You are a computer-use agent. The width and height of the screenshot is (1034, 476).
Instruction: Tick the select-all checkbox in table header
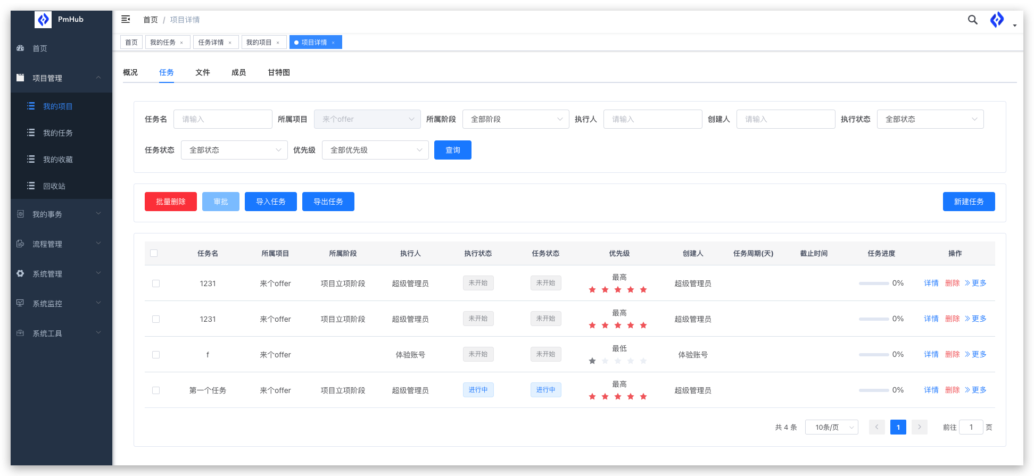154,254
